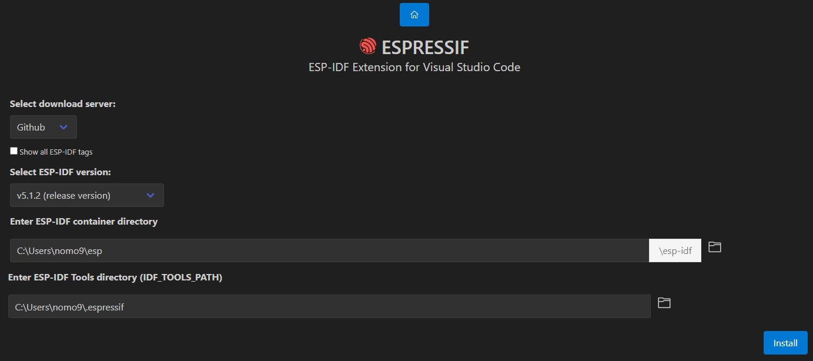Viewport: 813px width, 361px height.
Task: Expand the v5.1.2 release version dropdown
Action: (86, 195)
